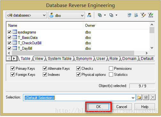The height and width of the screenshot is (117, 161).
Task: Switch to the Table tab
Action: tap(25, 59)
